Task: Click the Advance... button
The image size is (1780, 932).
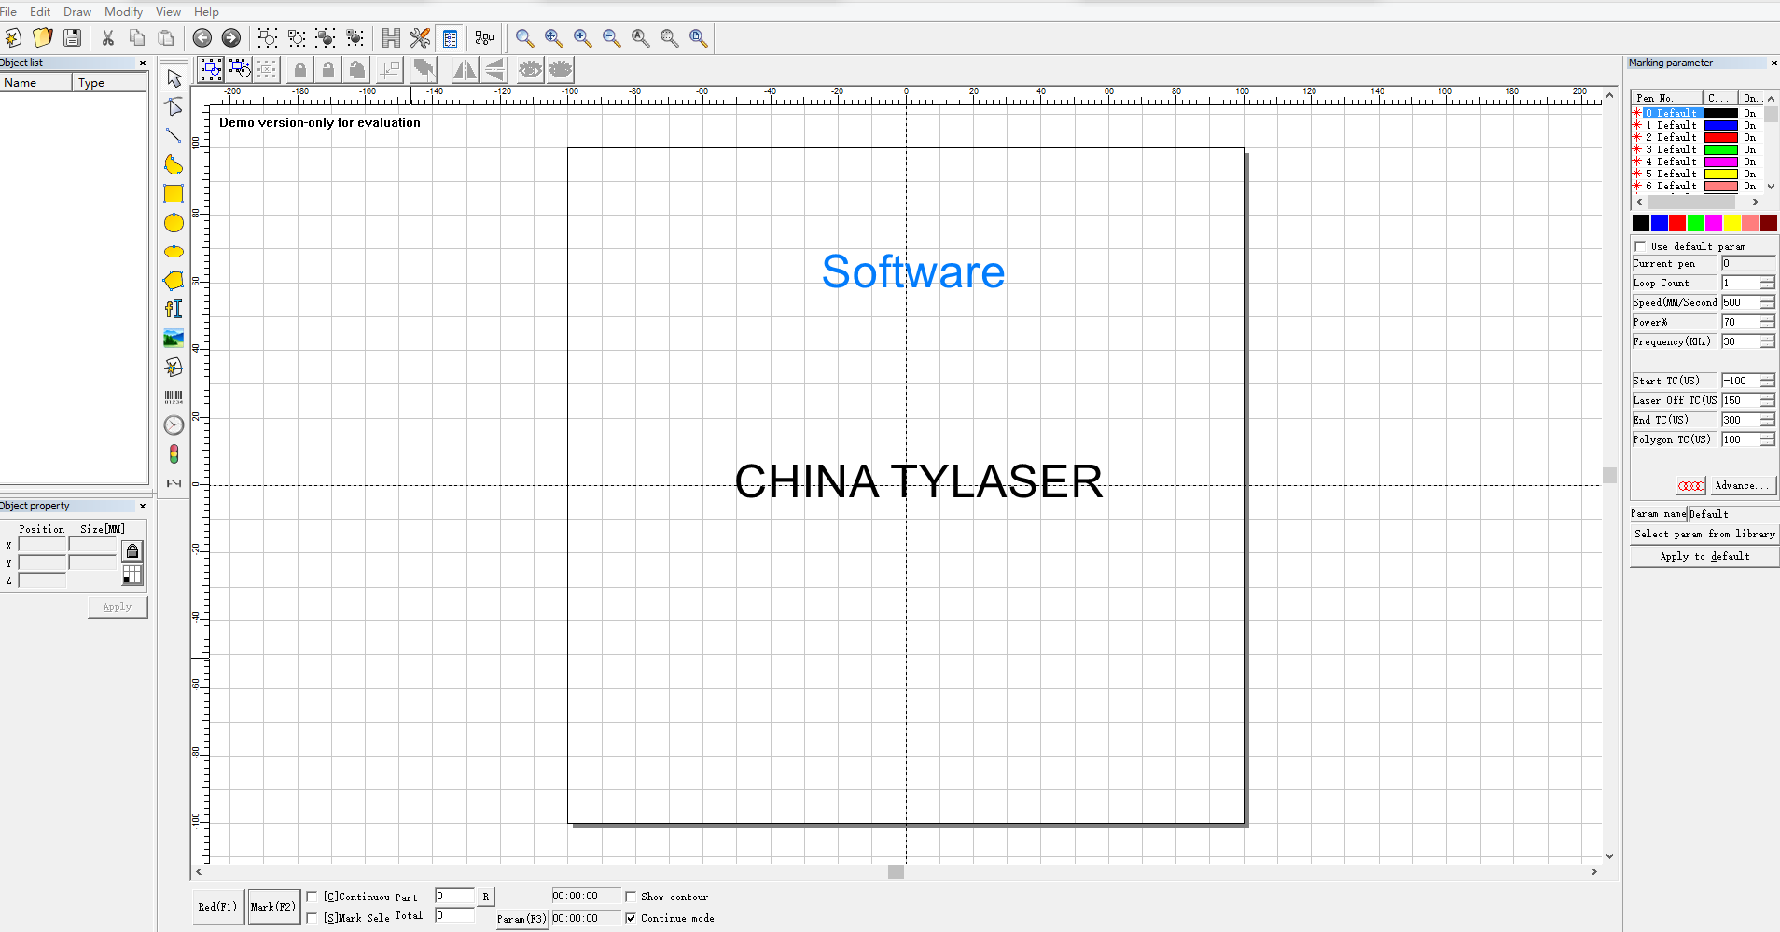Action: 1742,485
